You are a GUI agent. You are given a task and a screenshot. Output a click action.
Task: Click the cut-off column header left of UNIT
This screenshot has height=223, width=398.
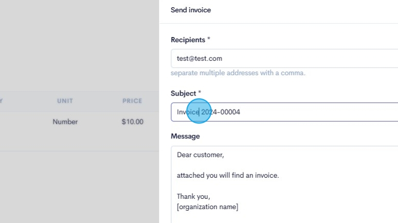tap(2, 101)
